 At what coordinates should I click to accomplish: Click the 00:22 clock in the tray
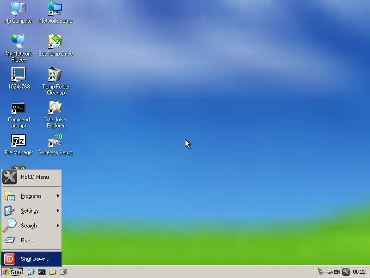pos(359,272)
